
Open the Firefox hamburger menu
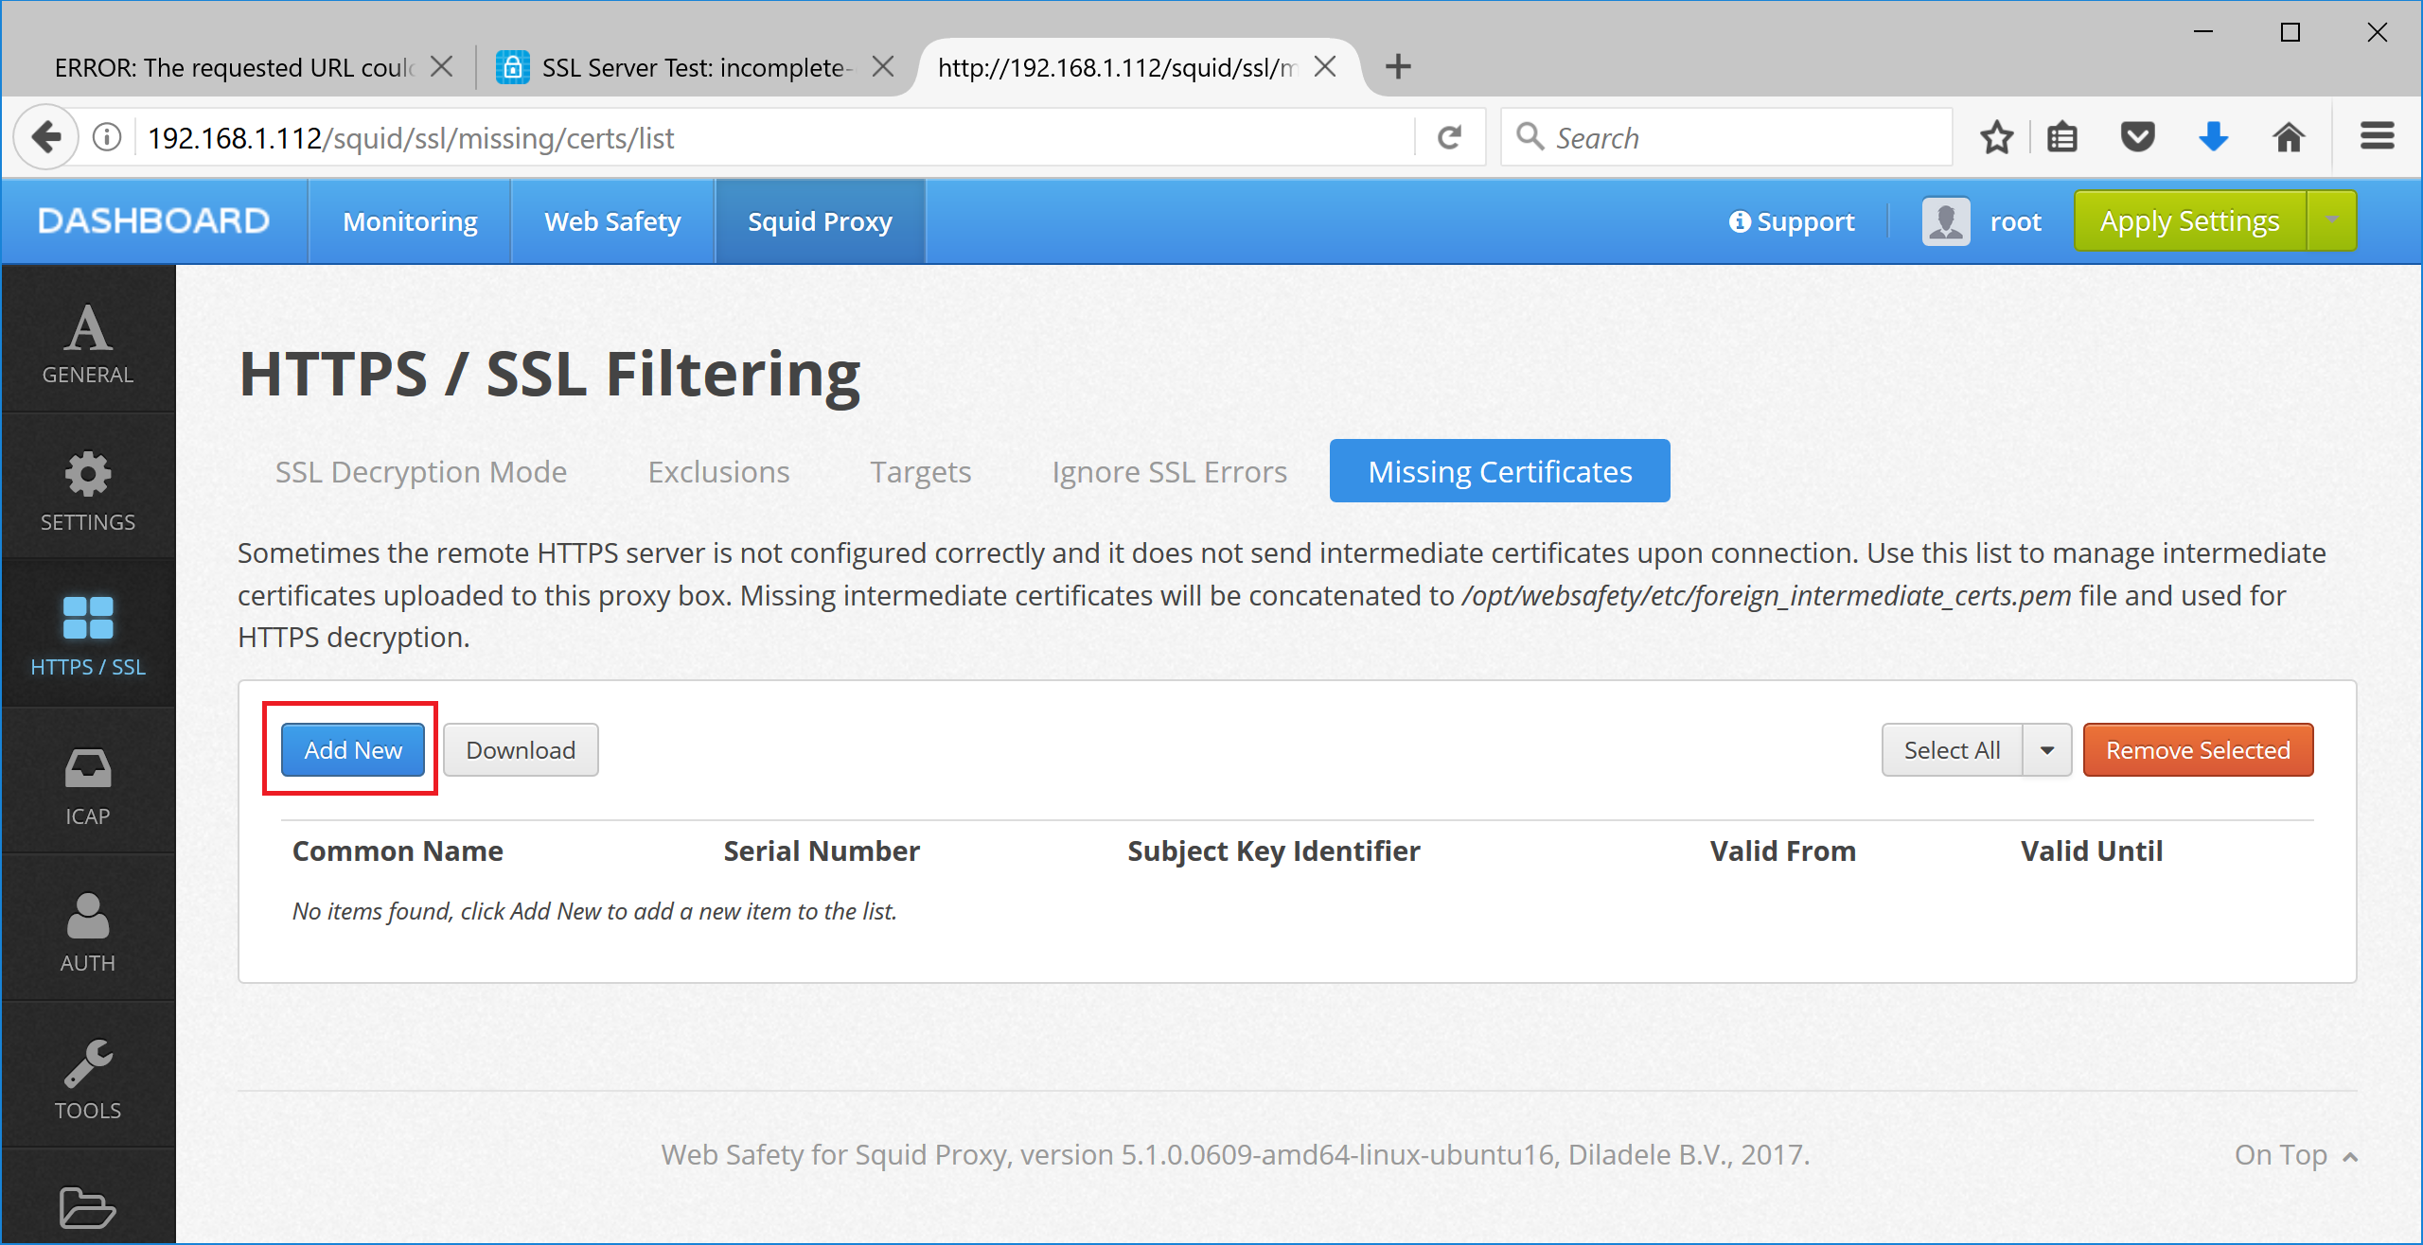(2377, 138)
